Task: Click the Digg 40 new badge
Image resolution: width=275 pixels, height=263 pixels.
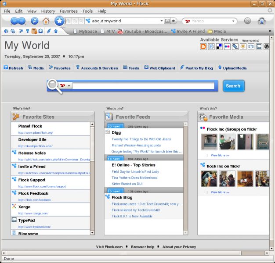Action: 115,126
